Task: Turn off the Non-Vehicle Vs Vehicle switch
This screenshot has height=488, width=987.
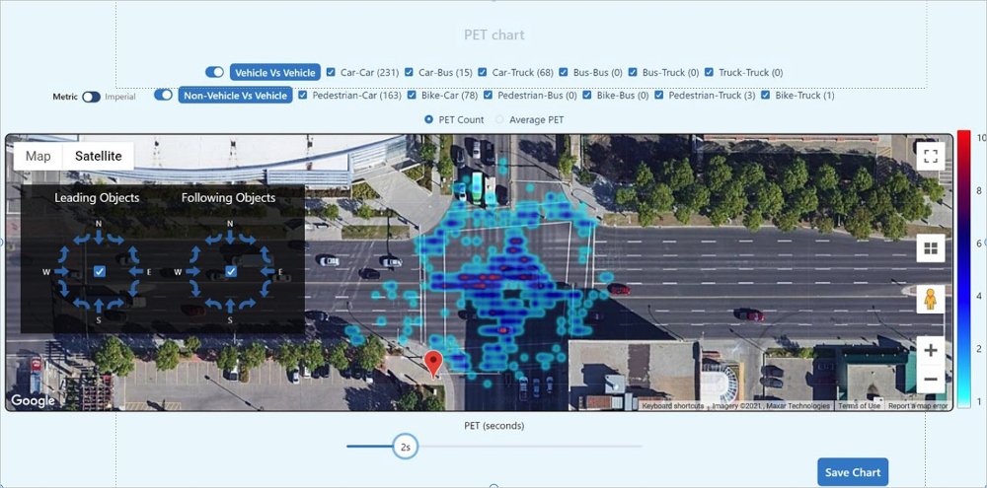Action: coord(164,95)
